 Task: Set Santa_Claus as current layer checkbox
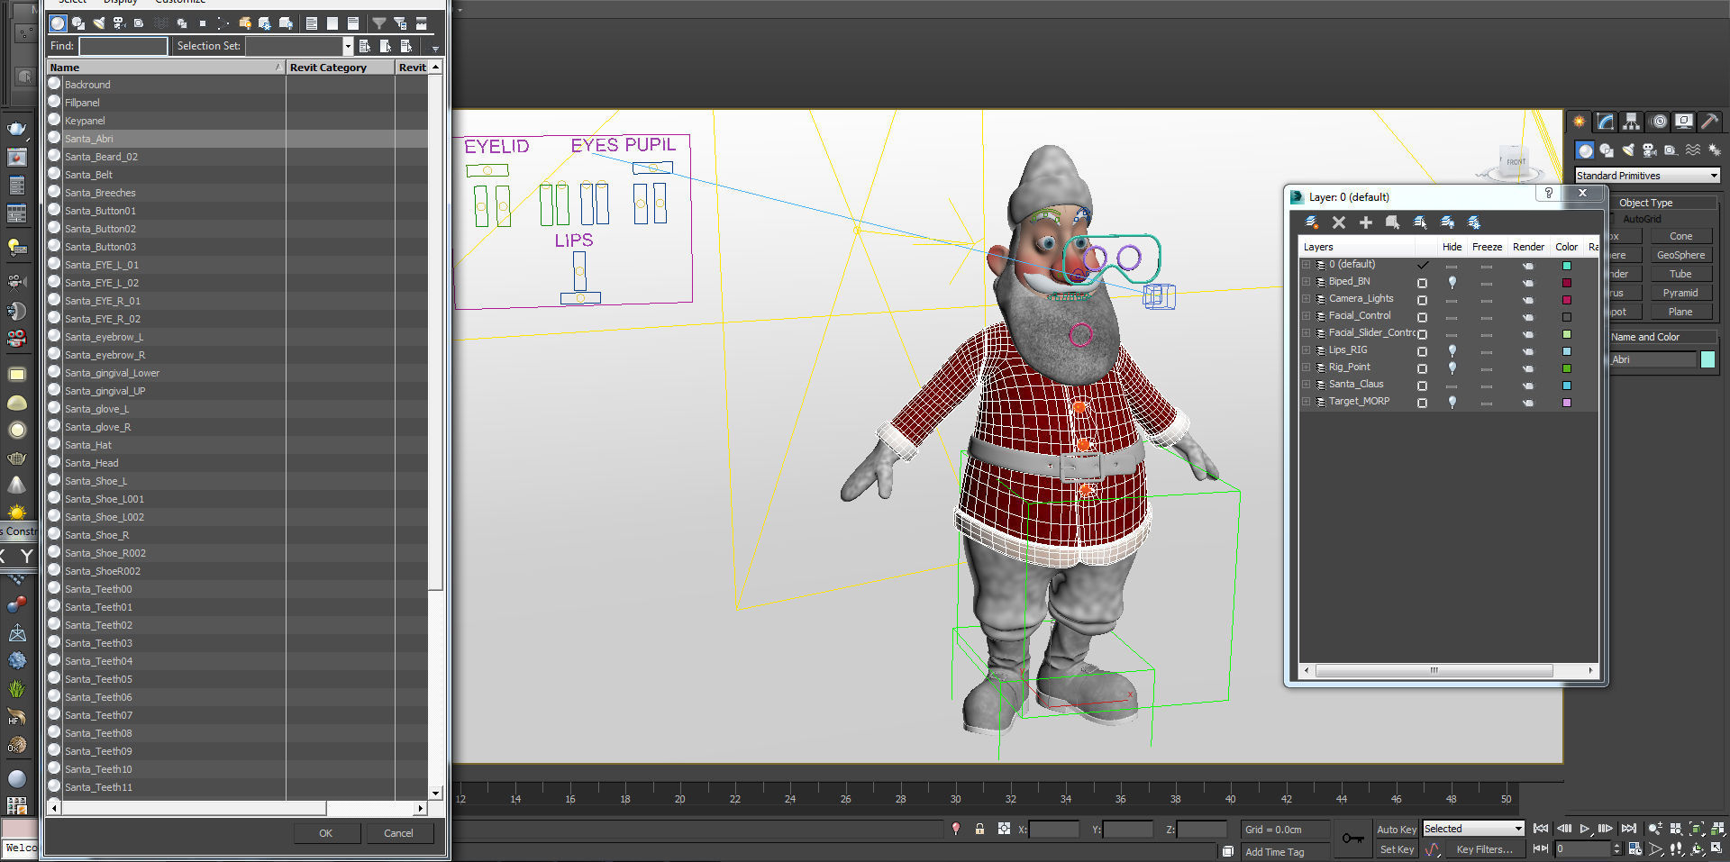[x=1423, y=386]
